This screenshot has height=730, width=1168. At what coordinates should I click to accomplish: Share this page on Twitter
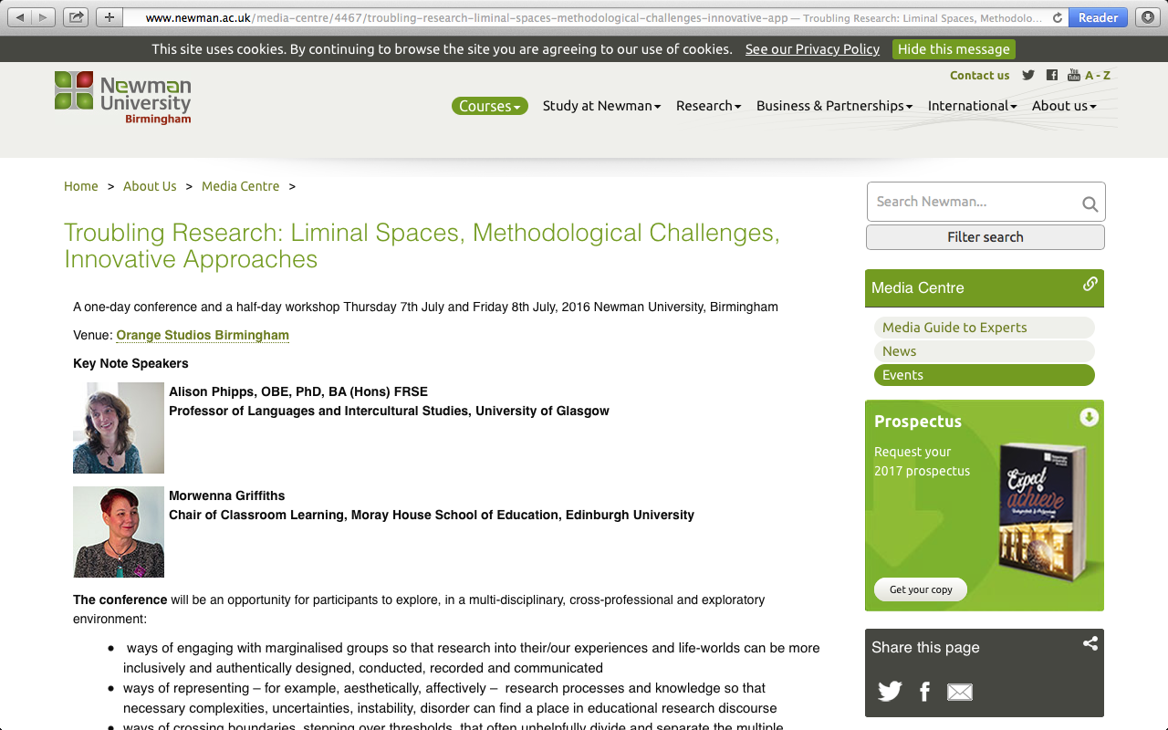[x=890, y=692]
